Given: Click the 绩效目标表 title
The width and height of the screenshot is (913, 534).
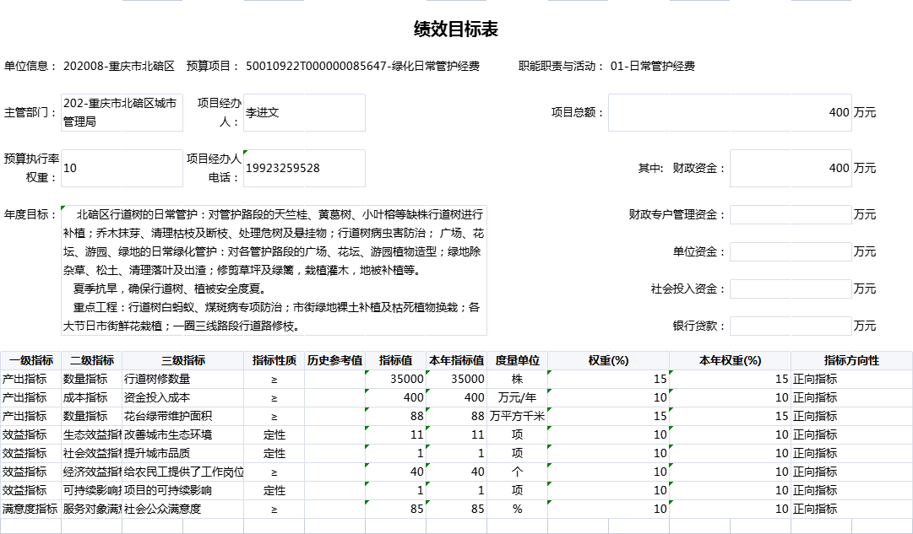Looking at the screenshot, I should [456, 29].
